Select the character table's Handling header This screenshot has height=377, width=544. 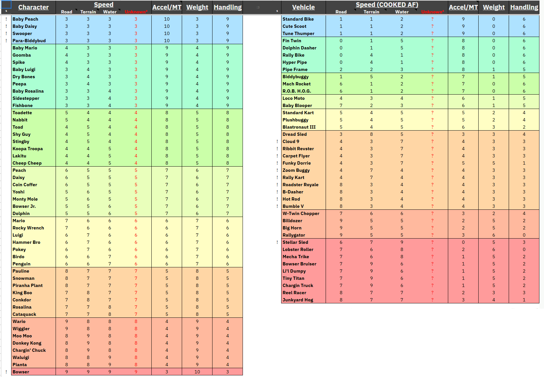(228, 7)
